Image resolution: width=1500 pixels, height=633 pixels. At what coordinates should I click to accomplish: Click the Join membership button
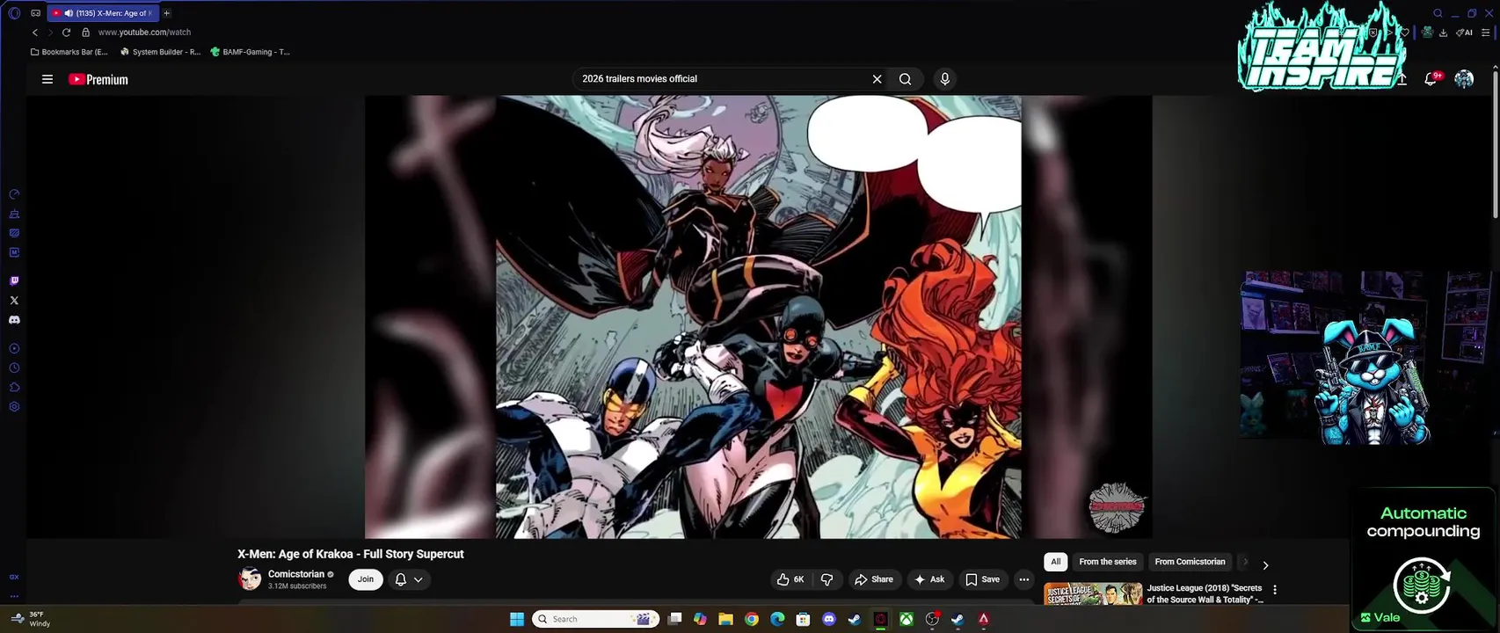(x=366, y=579)
